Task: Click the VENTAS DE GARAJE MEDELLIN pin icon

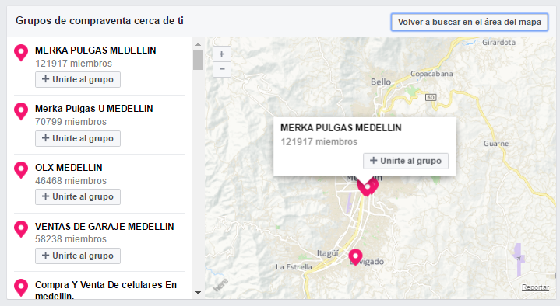Action: (21, 229)
